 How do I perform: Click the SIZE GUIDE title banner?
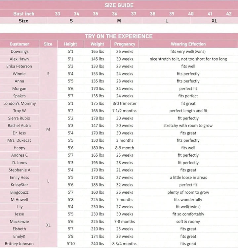[119, 5]
